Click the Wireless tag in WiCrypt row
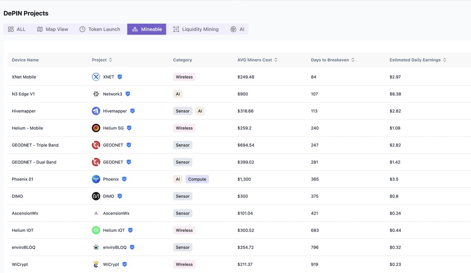The height and width of the screenshot is (273, 471). (x=184, y=264)
